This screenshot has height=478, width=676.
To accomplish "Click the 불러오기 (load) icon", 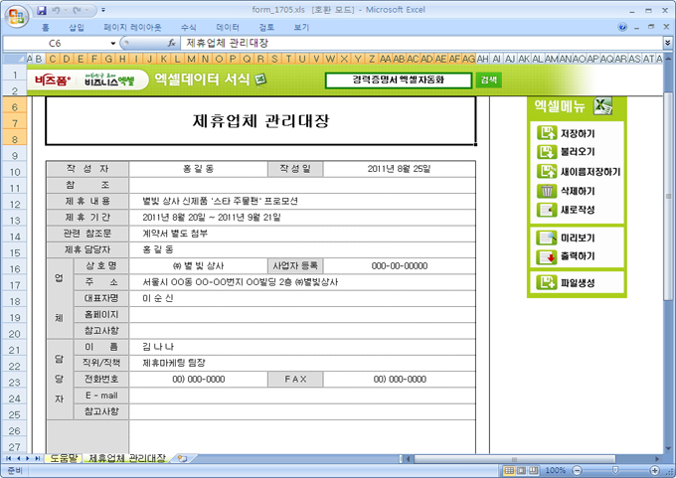I will tap(546, 152).
